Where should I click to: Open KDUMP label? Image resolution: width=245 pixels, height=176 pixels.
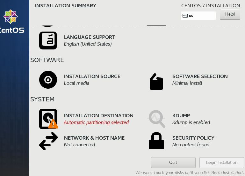[181, 116]
